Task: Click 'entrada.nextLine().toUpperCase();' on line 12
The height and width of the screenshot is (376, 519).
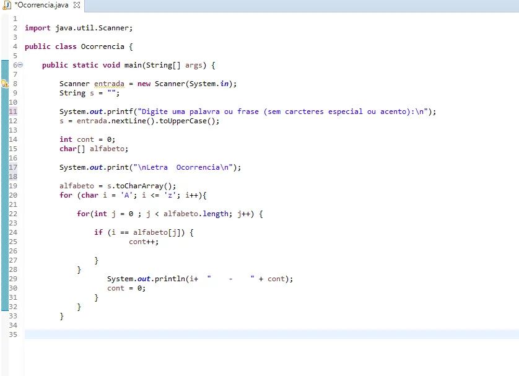Action: pyautogui.click(x=148, y=121)
